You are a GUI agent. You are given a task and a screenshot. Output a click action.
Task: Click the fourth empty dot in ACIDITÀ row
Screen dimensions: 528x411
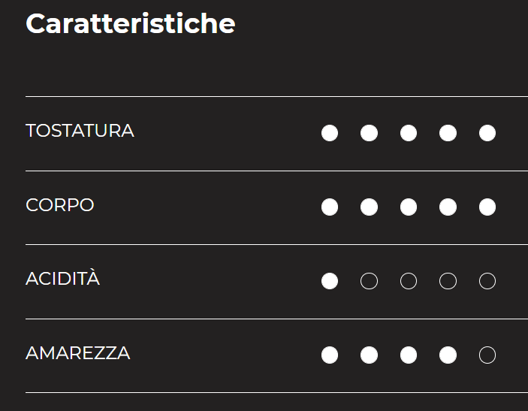click(x=487, y=281)
